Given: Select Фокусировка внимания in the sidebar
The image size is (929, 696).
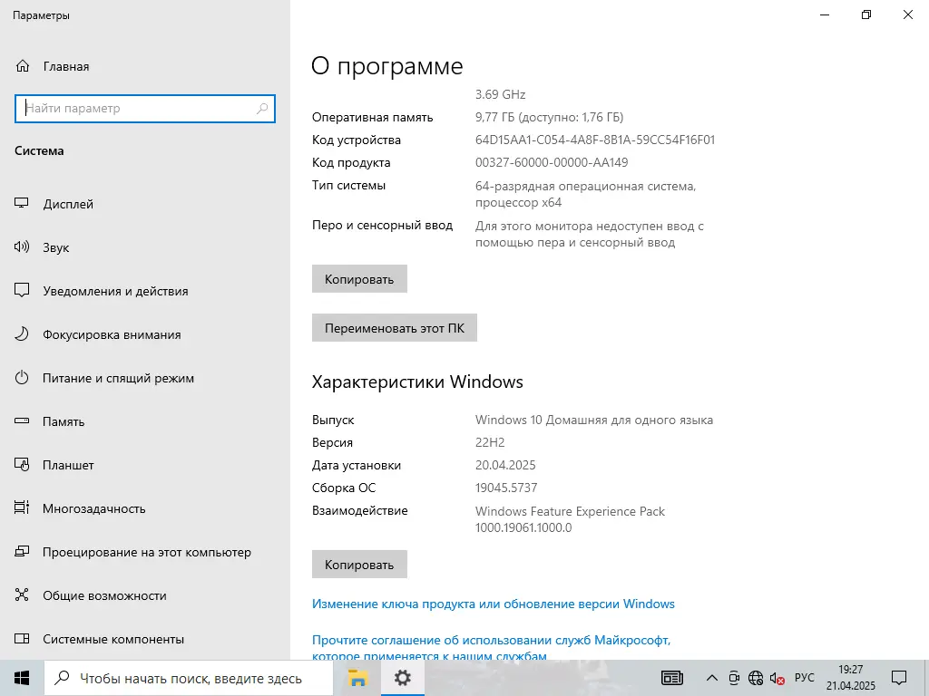Looking at the screenshot, I should coord(145,334).
